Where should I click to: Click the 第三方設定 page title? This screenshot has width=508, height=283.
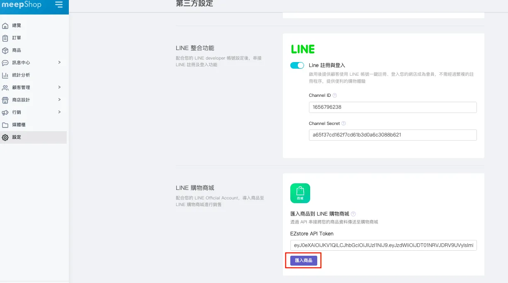(194, 4)
